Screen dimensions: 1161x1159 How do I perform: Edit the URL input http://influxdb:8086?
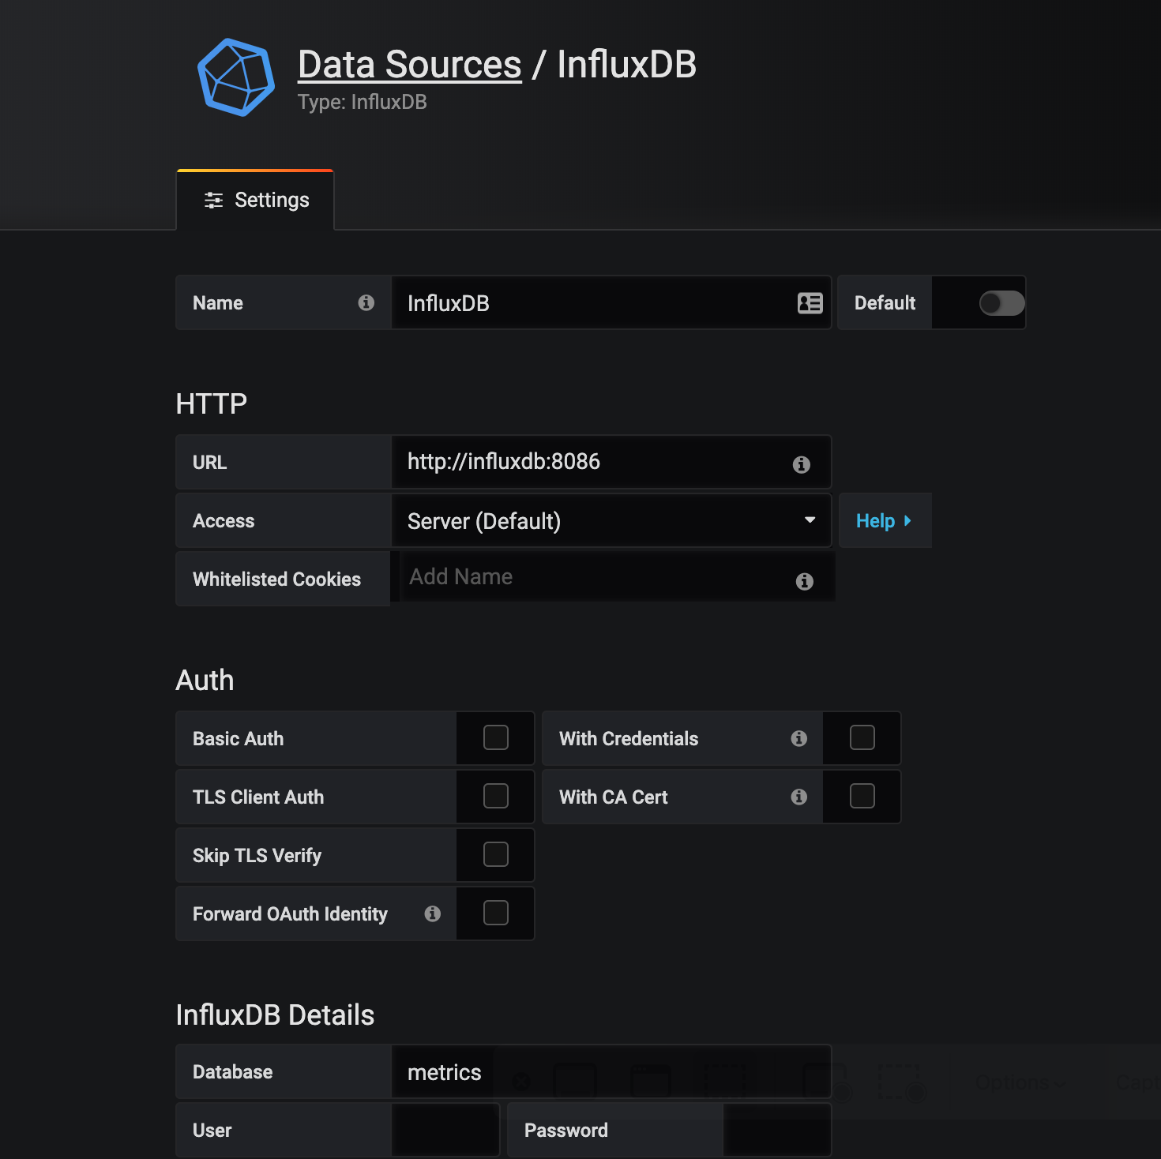tap(611, 462)
